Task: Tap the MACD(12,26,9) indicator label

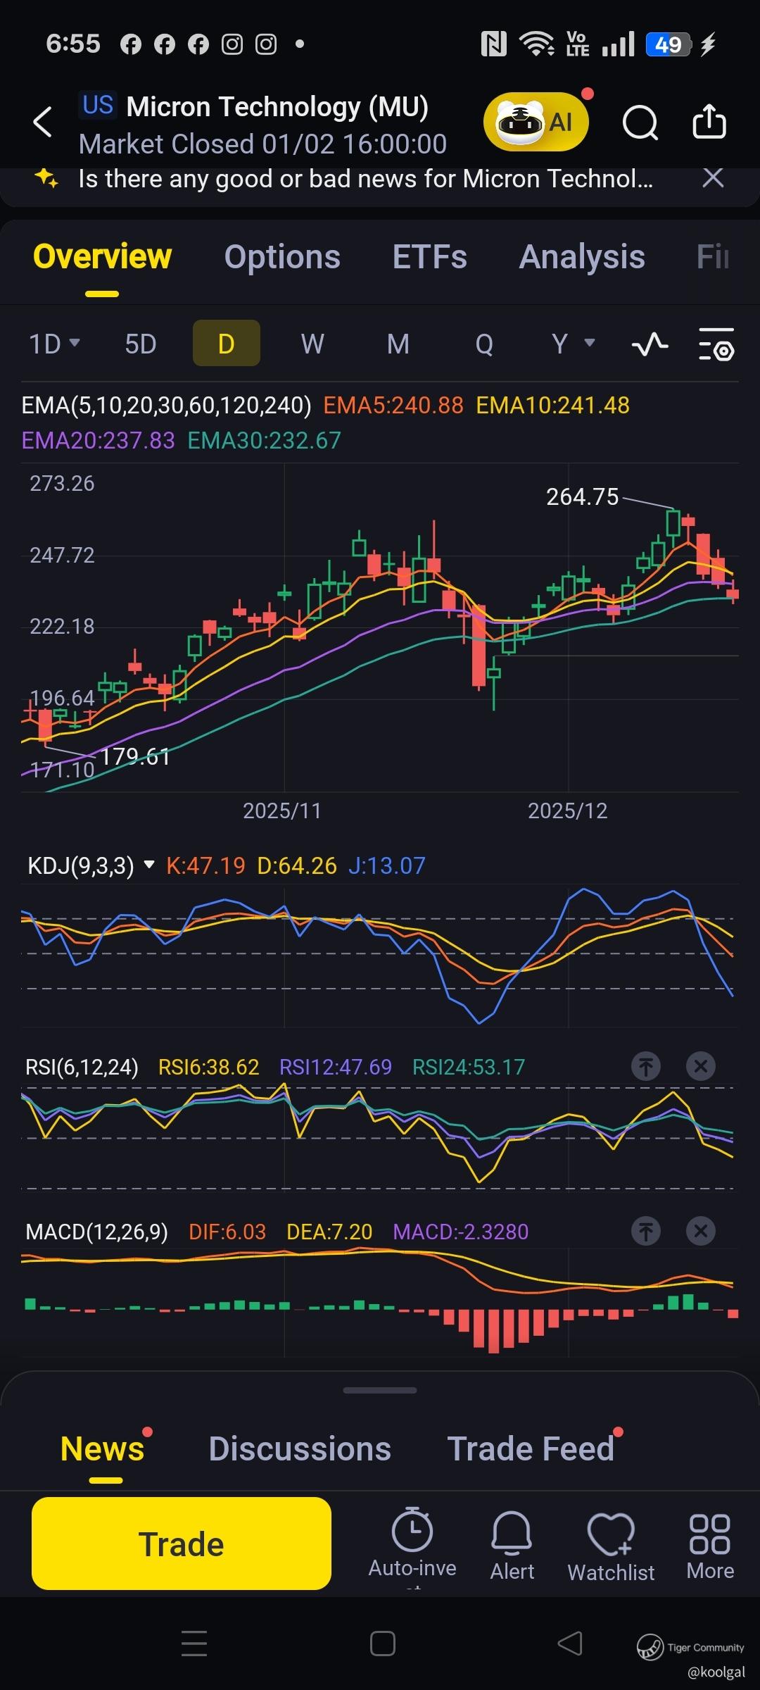Action: coord(96,1232)
